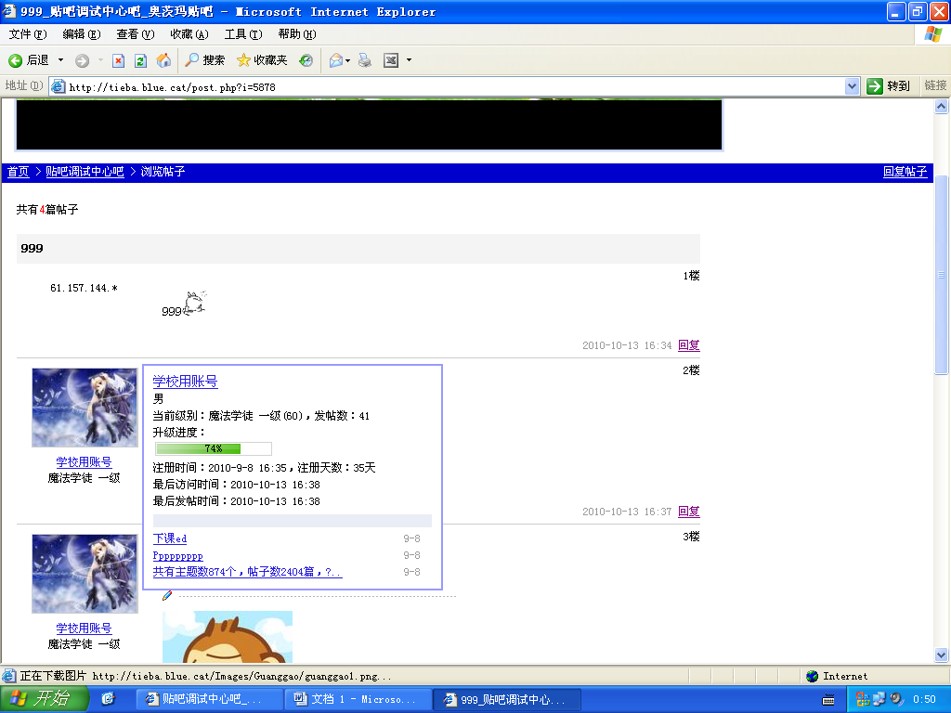Open the Search (搜索) toolbar button
This screenshot has width=951, height=713.
(x=204, y=60)
